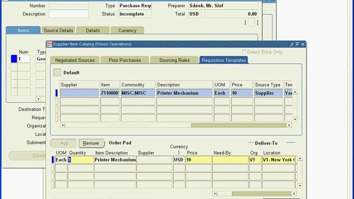Screen dimensions: 354x199
Task: Click the Supplier column header
Action: 80,85
